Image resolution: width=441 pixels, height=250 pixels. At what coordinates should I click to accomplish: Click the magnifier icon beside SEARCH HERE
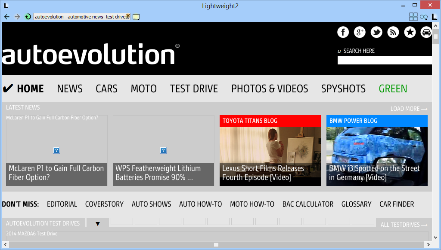[339, 51]
